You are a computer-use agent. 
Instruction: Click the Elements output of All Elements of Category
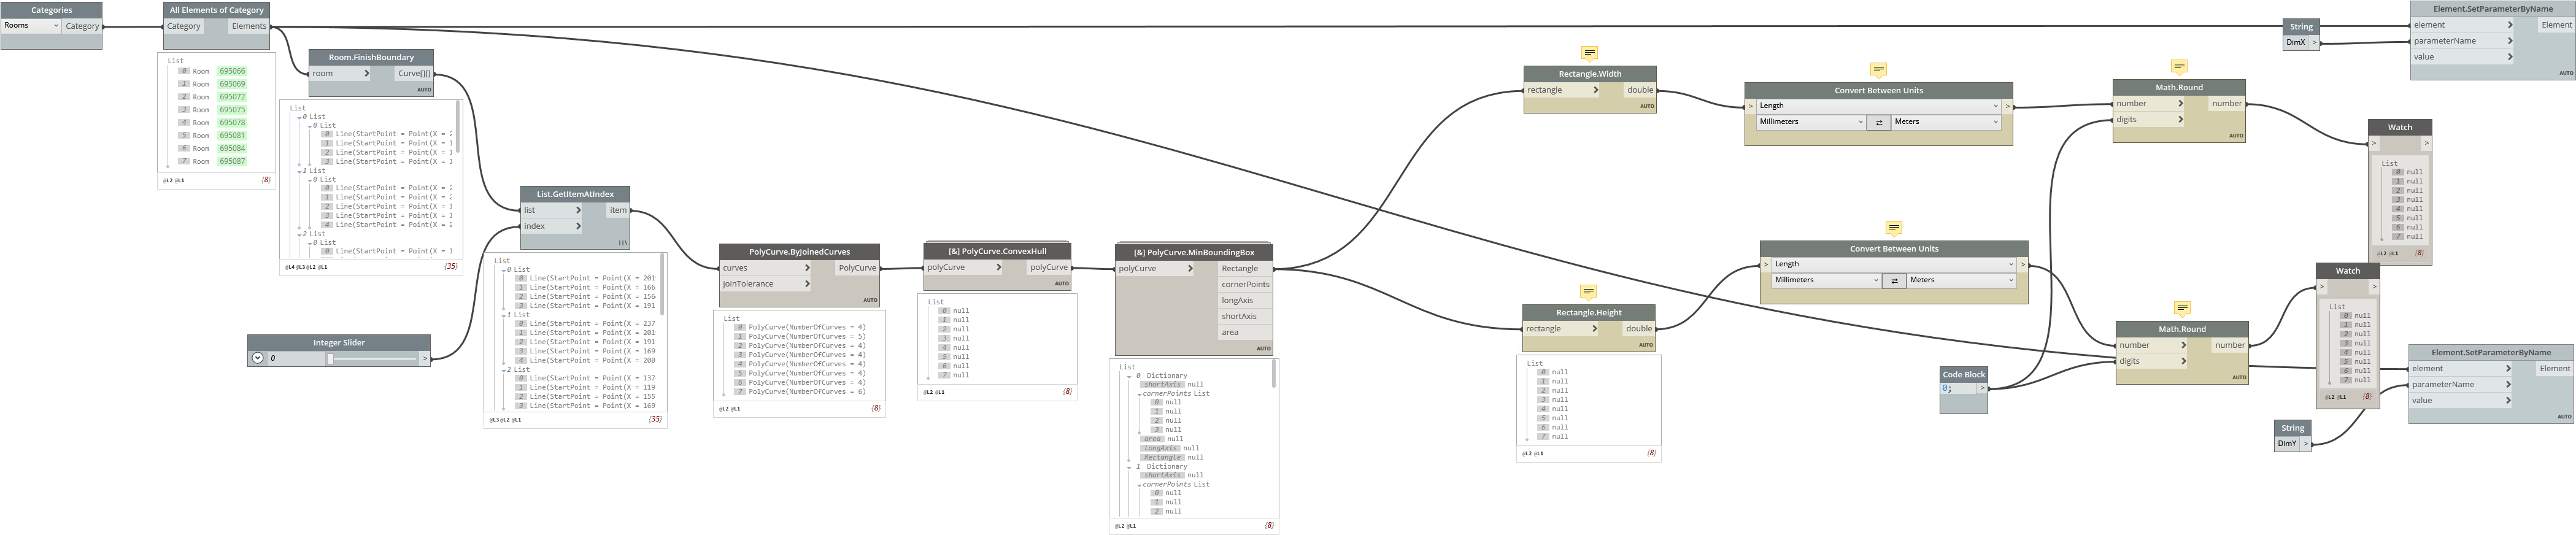coord(249,26)
